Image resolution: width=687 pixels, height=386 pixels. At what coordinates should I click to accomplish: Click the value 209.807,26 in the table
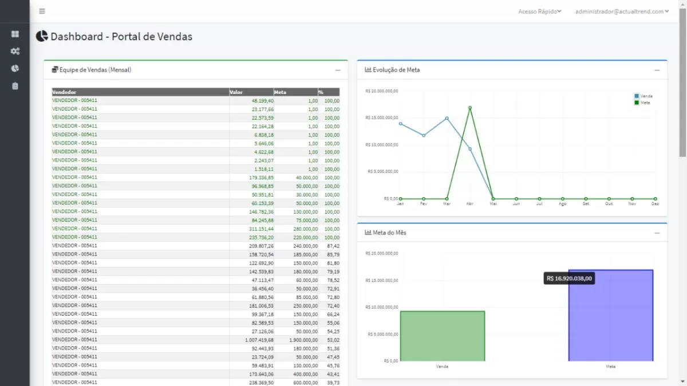pyautogui.click(x=262, y=246)
